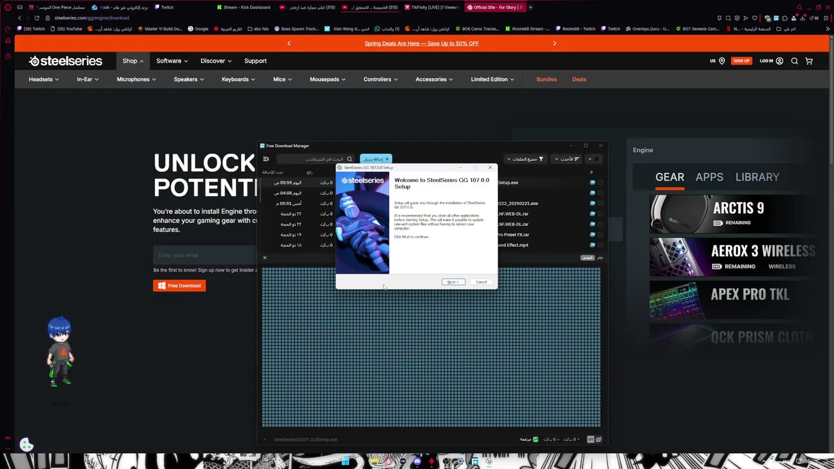Show previous promo with left banner arrow
This screenshot has width=834, height=469.
(289, 44)
